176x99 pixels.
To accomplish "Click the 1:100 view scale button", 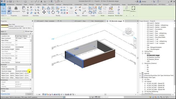I will click(38, 95).
